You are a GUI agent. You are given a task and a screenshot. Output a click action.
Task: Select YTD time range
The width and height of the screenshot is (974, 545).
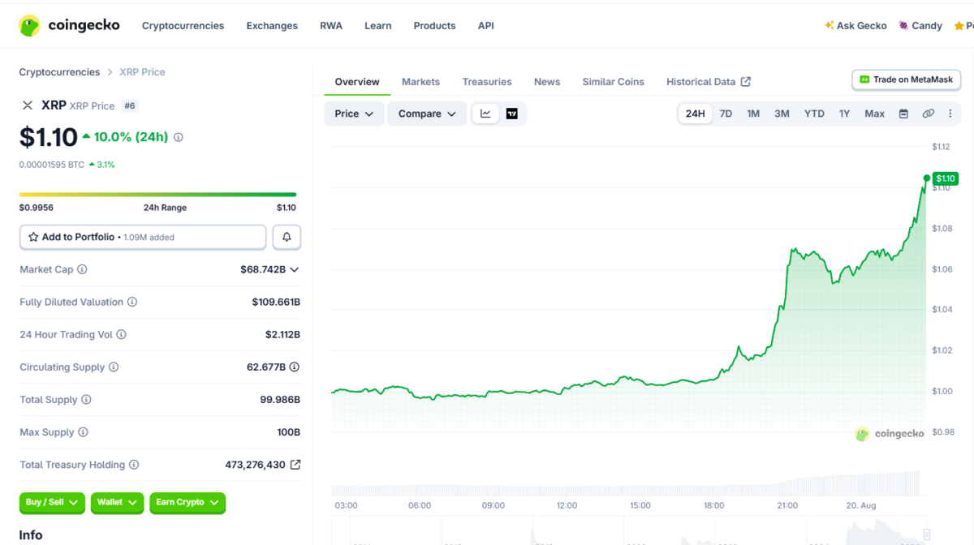[x=814, y=114]
